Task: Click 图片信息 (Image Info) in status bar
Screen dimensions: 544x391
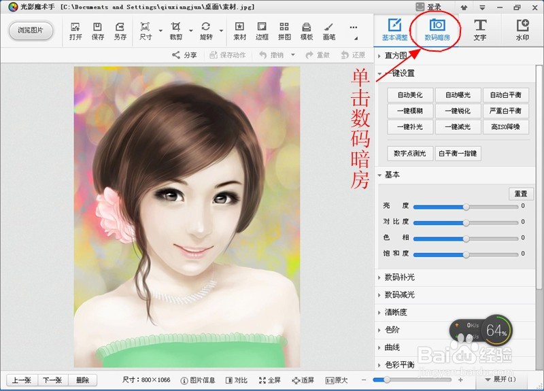Action: click(x=198, y=380)
